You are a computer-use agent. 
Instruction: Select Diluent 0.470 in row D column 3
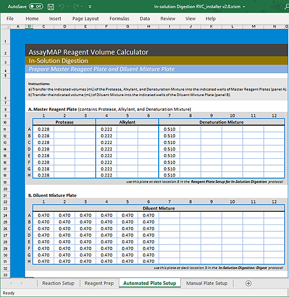[86, 235]
